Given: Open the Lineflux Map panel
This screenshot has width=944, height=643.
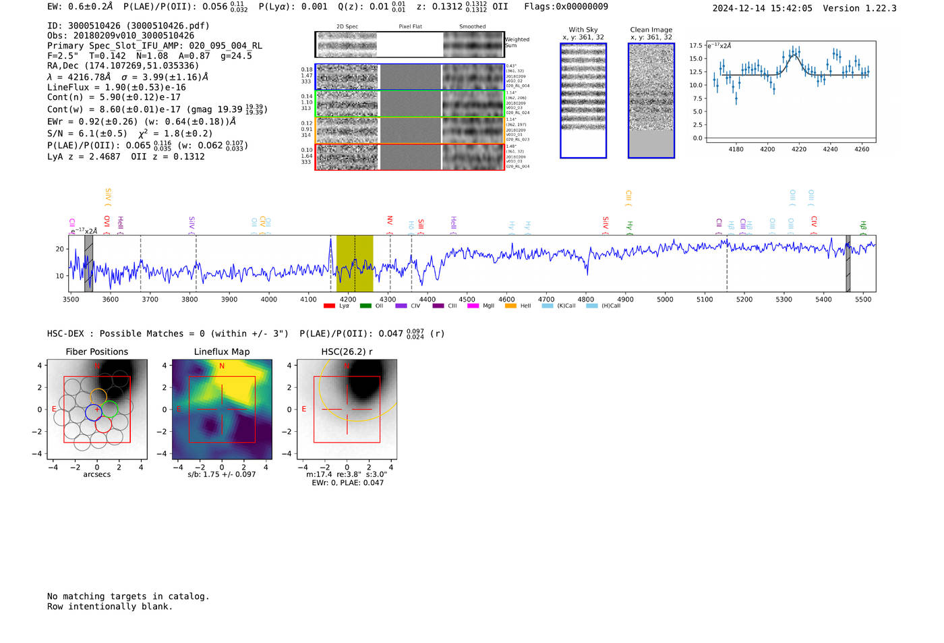Looking at the screenshot, I should (x=222, y=410).
